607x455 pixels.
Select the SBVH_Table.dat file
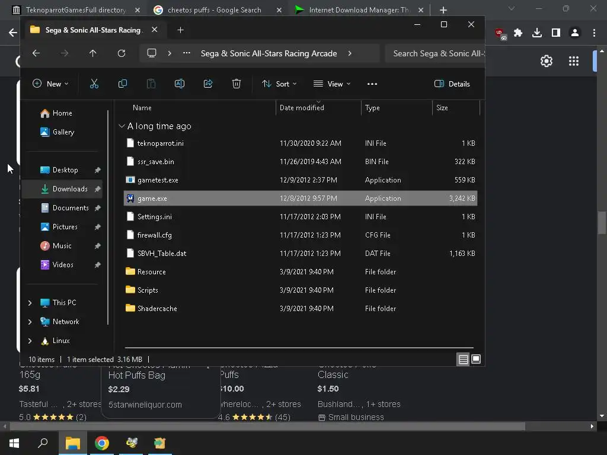coord(301,254)
